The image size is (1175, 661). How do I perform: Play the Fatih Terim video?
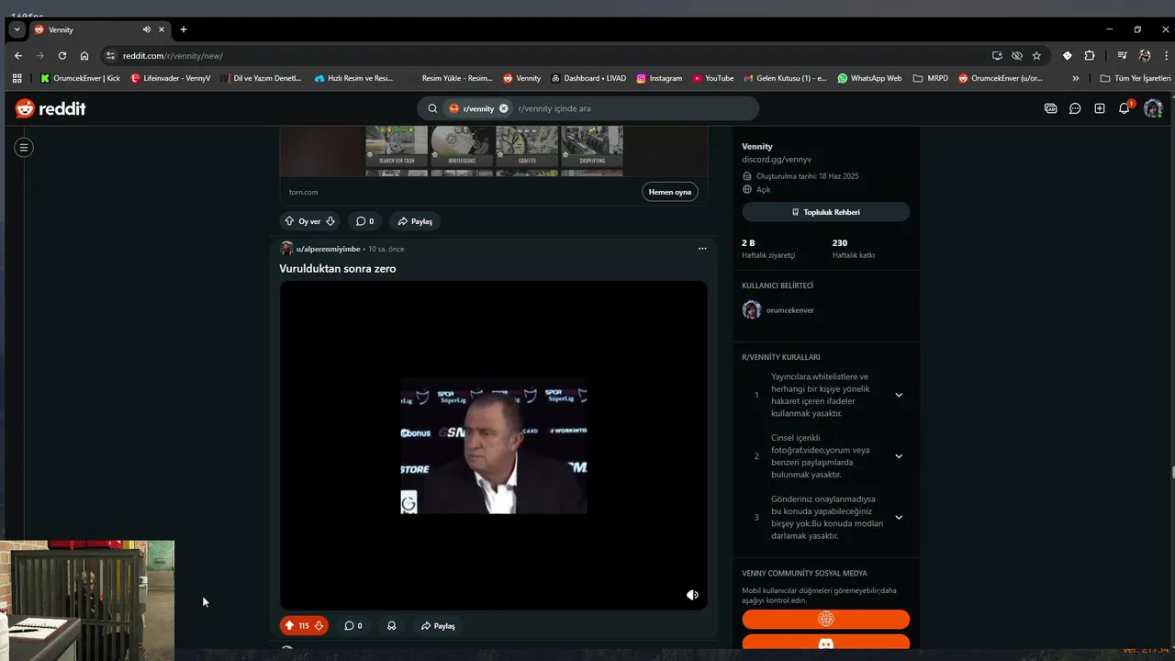pyautogui.click(x=494, y=445)
